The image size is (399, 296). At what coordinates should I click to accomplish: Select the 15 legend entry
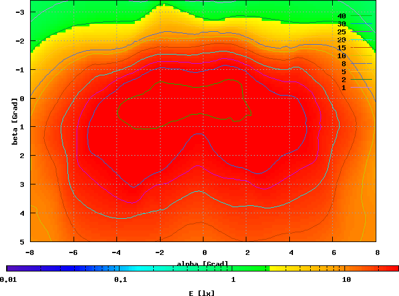click(x=342, y=48)
